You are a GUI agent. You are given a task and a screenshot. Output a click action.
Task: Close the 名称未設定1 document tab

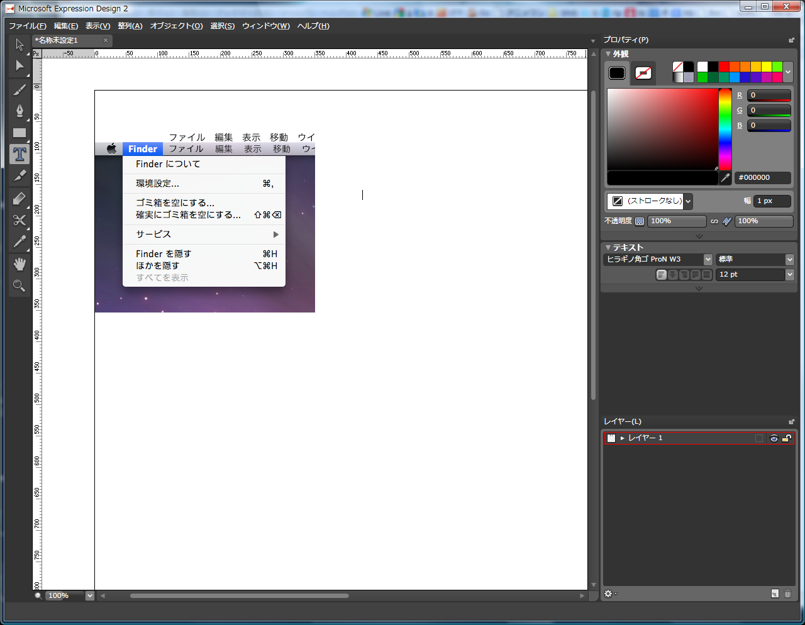coord(106,40)
